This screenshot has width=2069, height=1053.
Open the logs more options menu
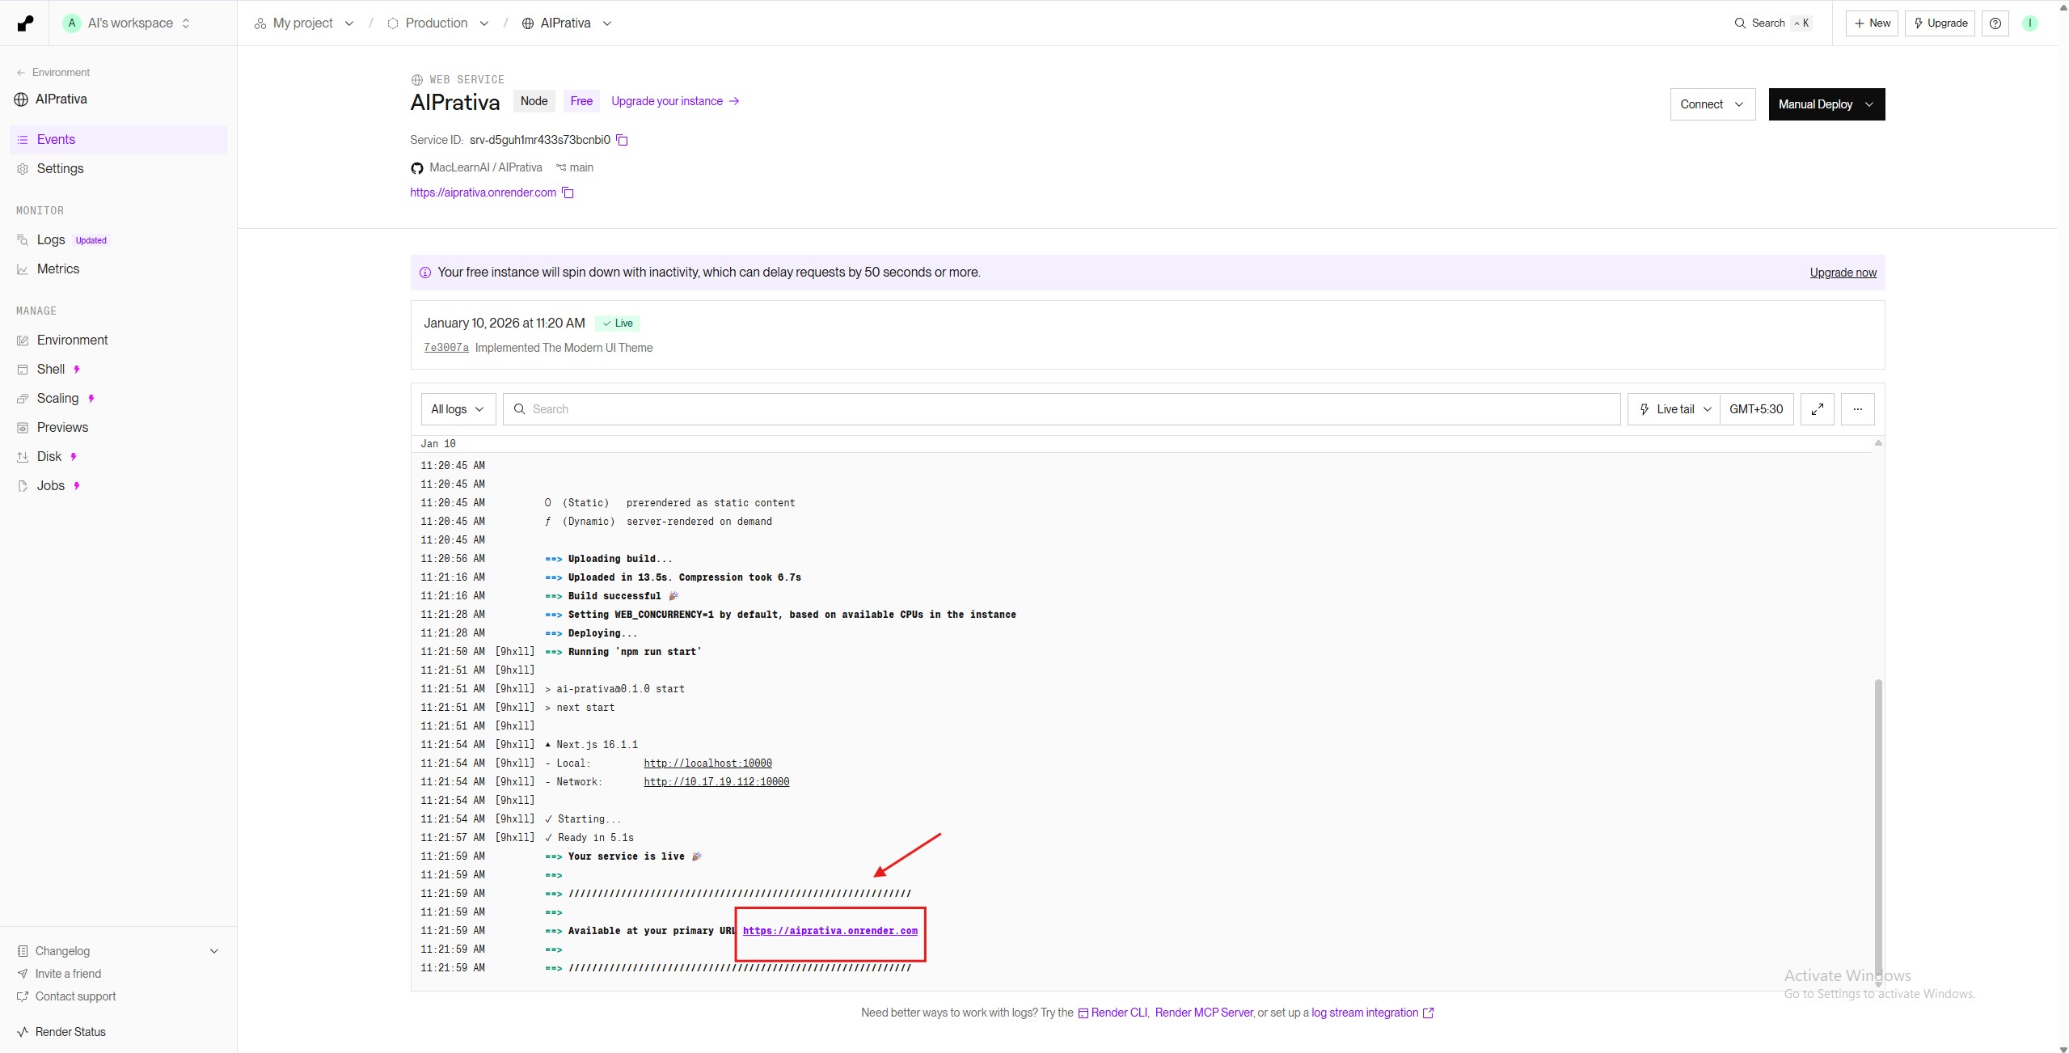(1857, 409)
